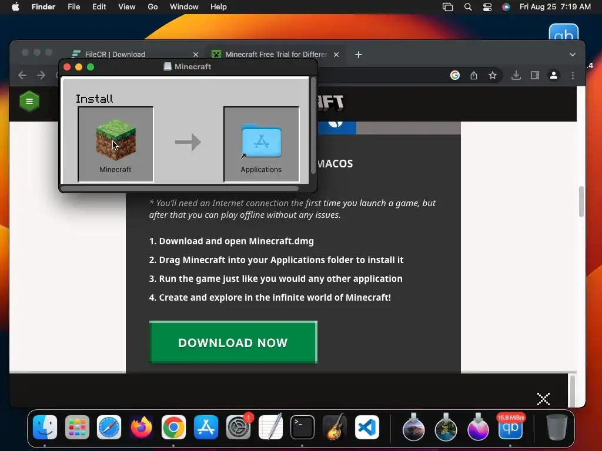The width and height of the screenshot is (602, 451).
Task: Open GarageBand from the Dock
Action: coord(335,428)
